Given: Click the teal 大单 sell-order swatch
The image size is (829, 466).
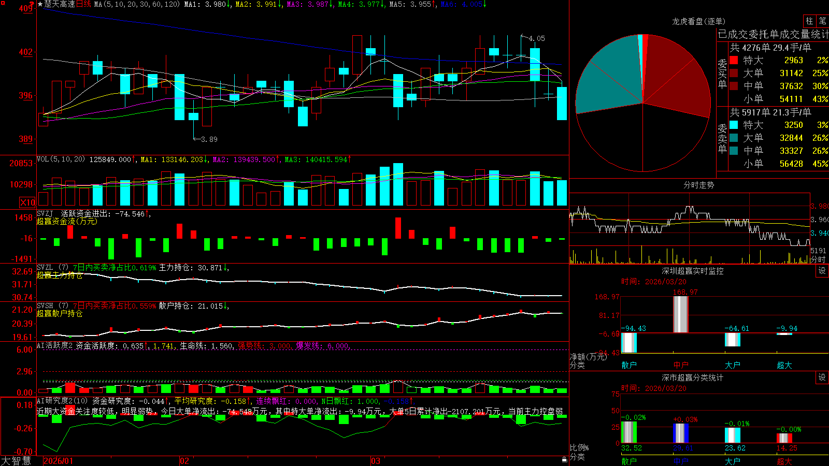Looking at the screenshot, I should click(x=734, y=138).
